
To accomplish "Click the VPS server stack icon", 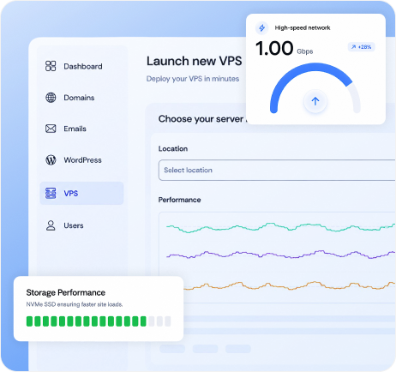I will tap(51, 193).
